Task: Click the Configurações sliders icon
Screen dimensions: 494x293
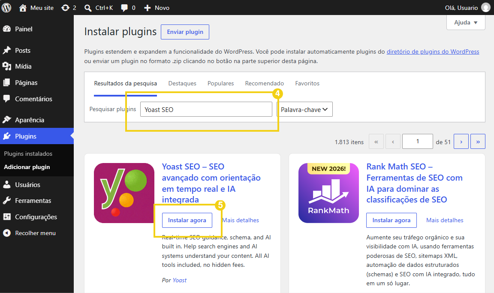Action: click(6, 217)
